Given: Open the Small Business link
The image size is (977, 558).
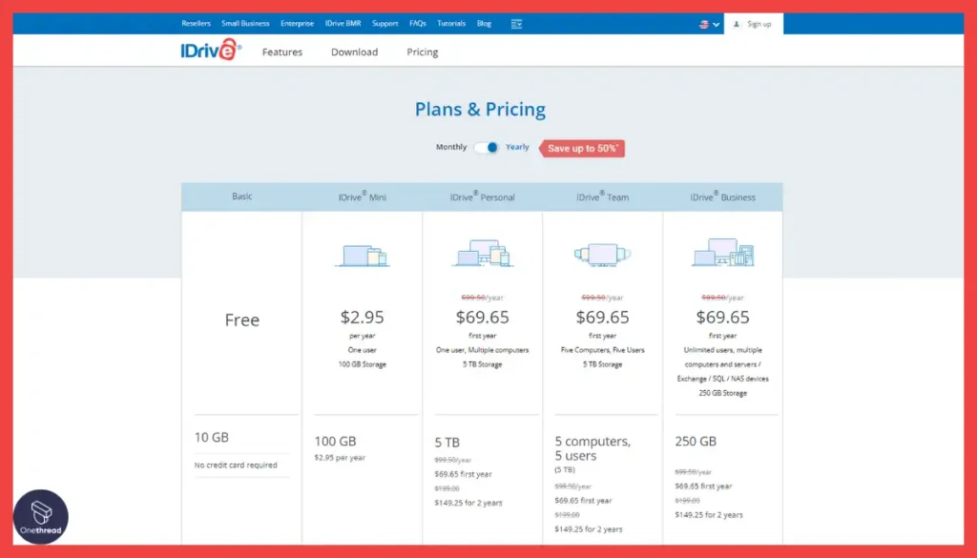Looking at the screenshot, I should pyautogui.click(x=245, y=23).
